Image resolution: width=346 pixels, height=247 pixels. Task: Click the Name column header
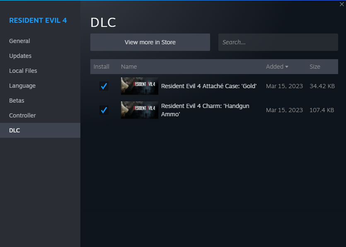129,67
